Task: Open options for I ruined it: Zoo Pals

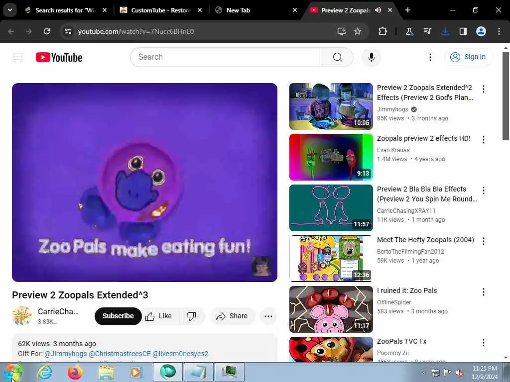Action: [484, 291]
